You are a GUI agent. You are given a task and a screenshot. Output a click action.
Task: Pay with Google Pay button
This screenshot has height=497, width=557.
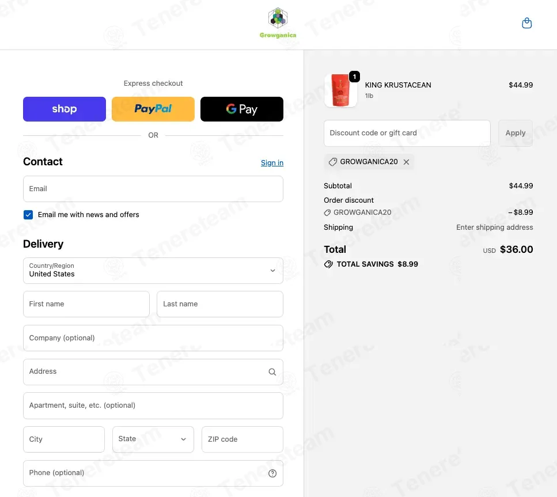coord(242,109)
